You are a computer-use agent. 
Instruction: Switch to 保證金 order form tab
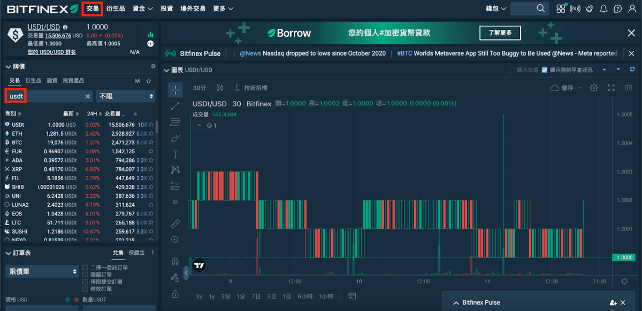137,253
